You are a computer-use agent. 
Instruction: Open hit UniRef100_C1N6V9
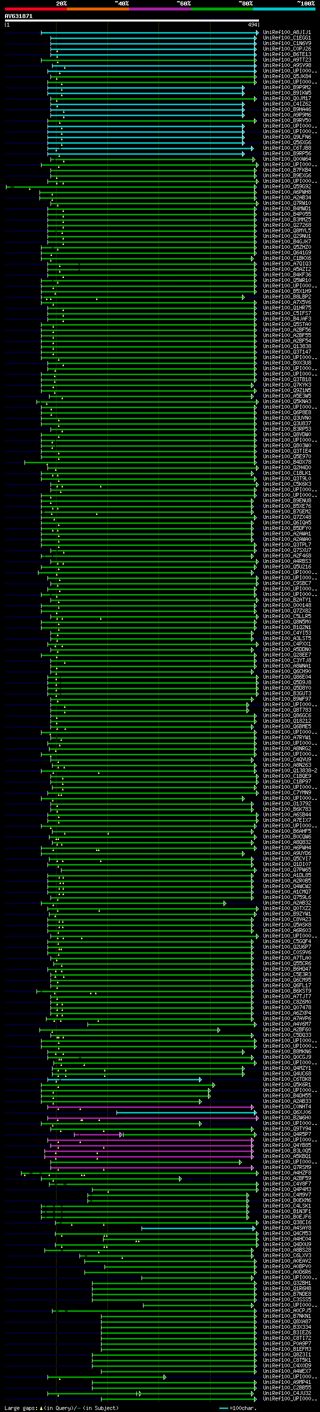click(286, 44)
